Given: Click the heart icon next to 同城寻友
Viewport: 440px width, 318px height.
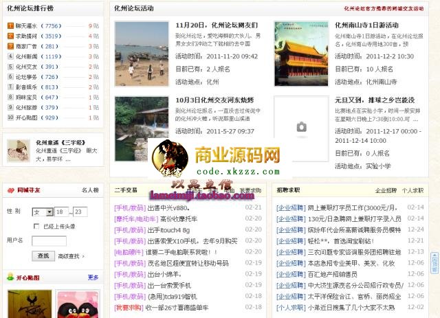Looking at the screenshot, I should [x=11, y=190].
